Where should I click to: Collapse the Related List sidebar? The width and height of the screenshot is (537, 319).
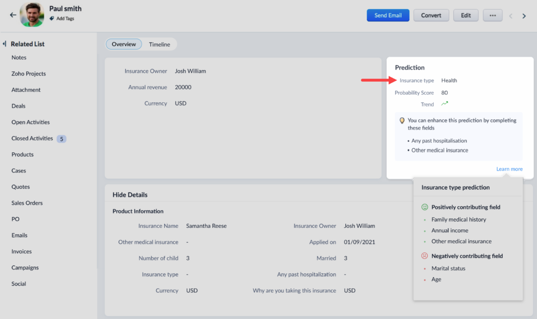(4, 44)
